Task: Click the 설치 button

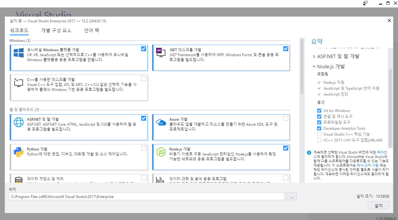Action: click(378, 205)
